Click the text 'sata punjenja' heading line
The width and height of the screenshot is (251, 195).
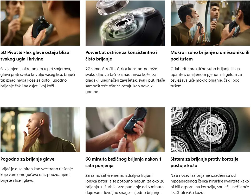coord(99,166)
